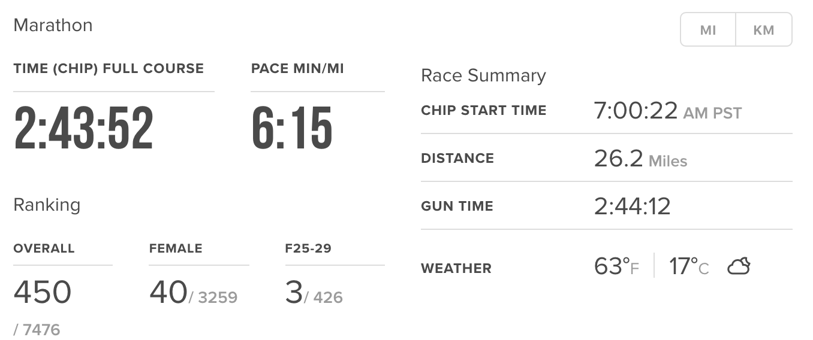Image resolution: width=813 pixels, height=340 pixels.
Task: Switch units to KM
Action: (763, 30)
